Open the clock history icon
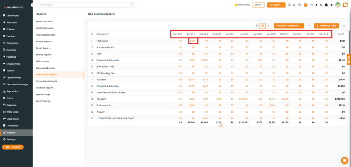 (x=311, y=5)
